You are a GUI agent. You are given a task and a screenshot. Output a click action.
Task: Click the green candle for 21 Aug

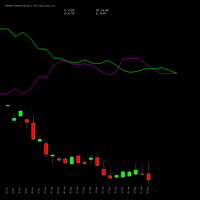[x=136, y=172]
